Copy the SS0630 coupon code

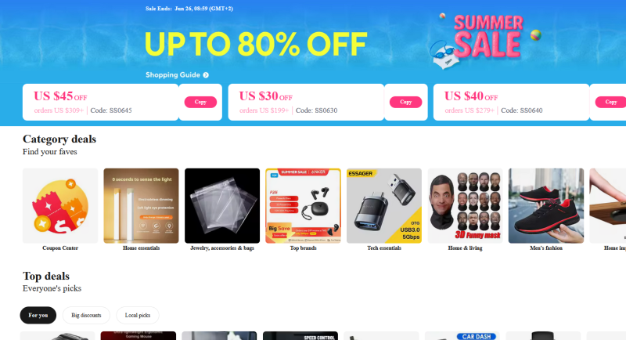click(x=405, y=103)
